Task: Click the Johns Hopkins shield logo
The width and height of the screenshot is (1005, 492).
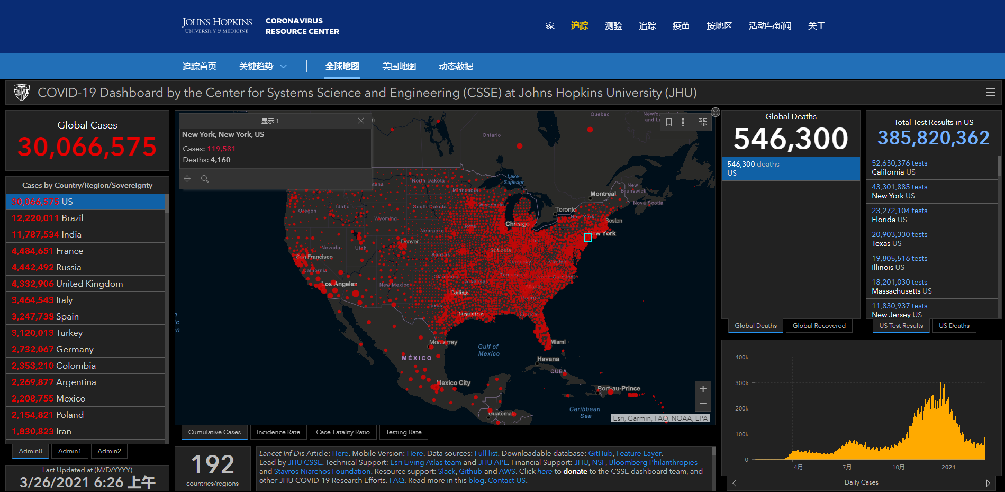Action: (x=22, y=93)
